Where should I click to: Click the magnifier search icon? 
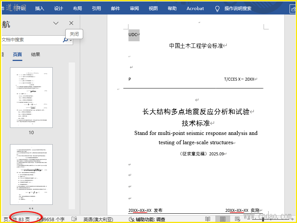65,40
